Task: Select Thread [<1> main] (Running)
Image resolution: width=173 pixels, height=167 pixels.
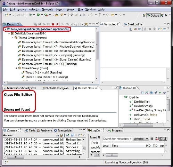Action: 42,73
